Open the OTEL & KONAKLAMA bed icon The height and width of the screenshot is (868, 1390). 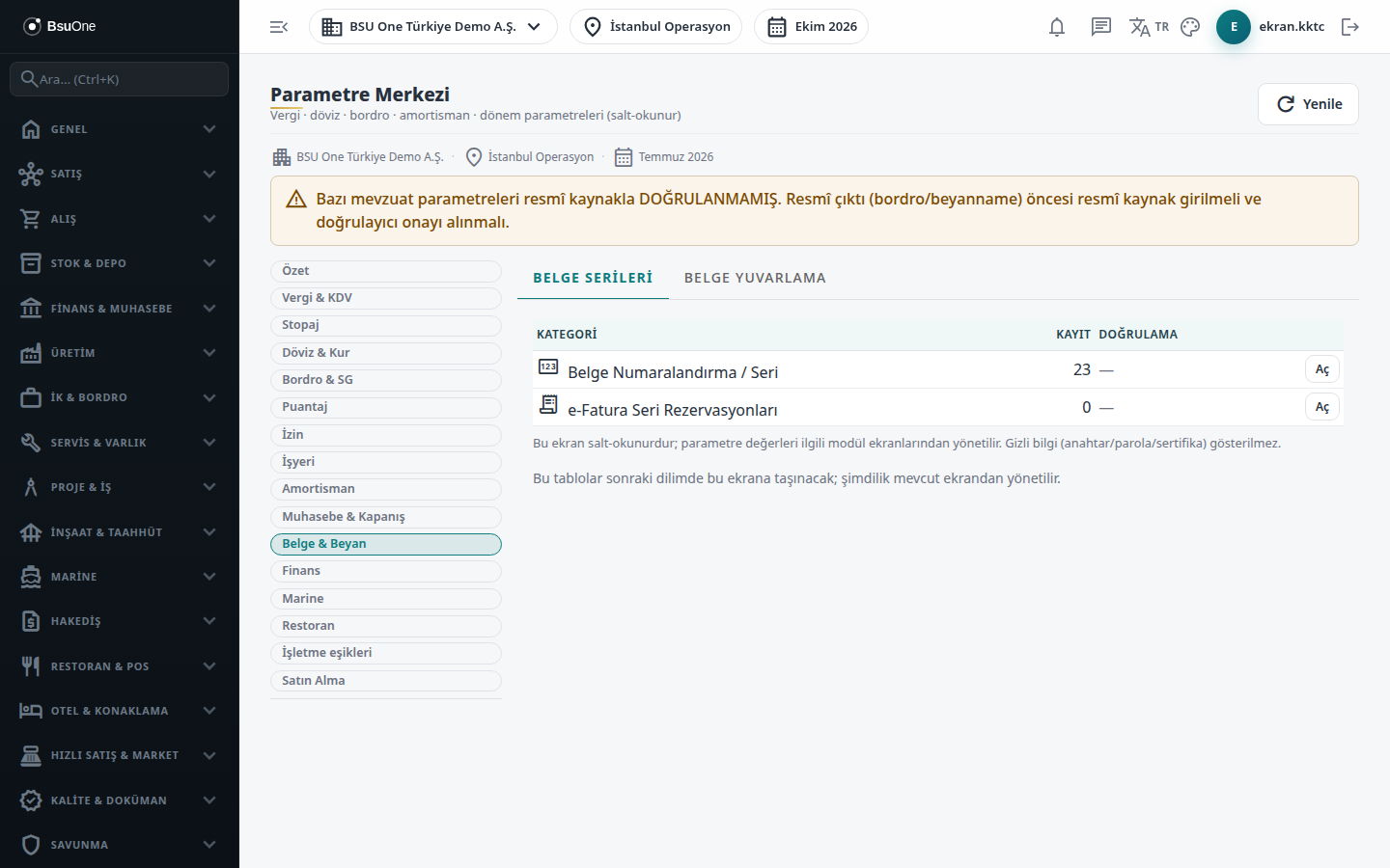tap(31, 711)
